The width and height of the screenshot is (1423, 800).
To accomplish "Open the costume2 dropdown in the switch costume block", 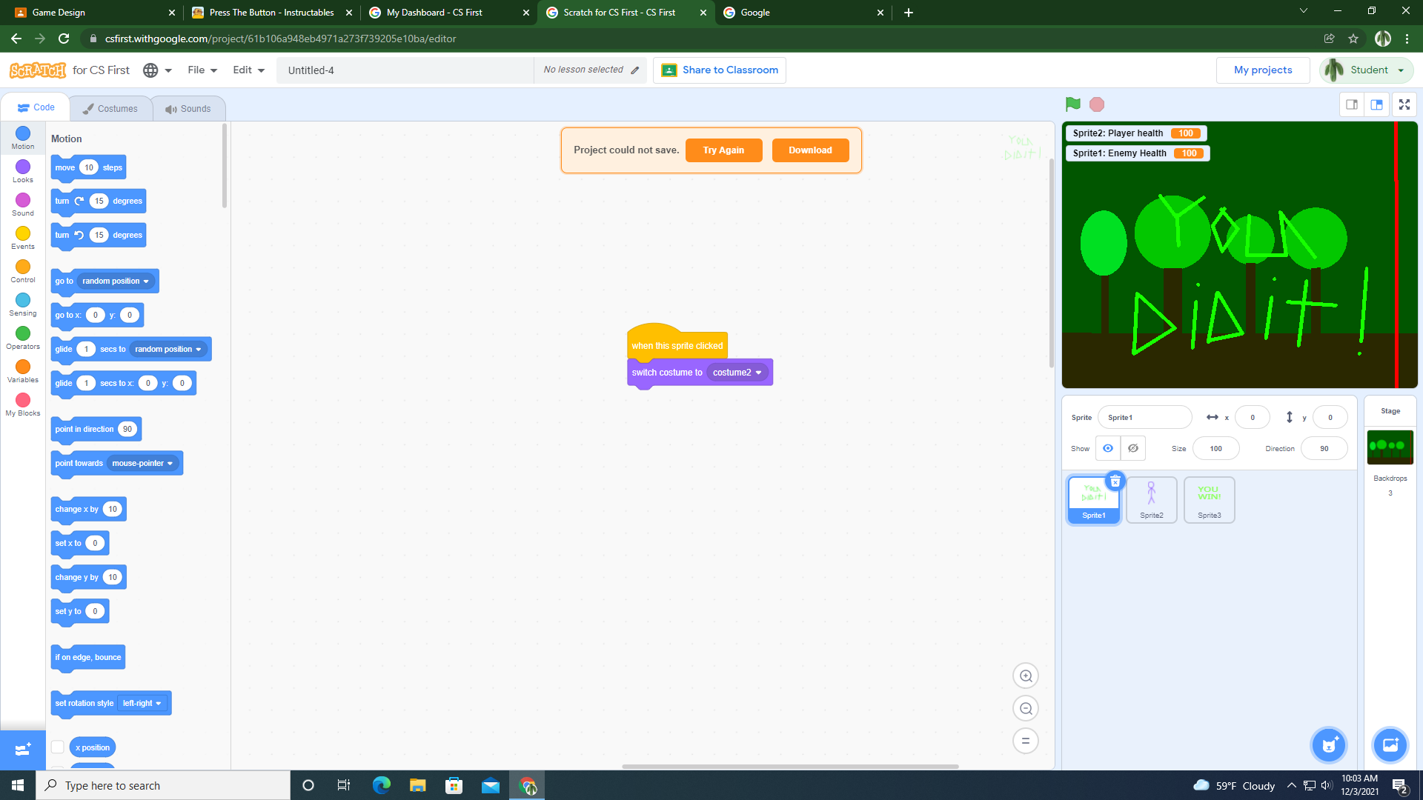I will click(737, 373).
